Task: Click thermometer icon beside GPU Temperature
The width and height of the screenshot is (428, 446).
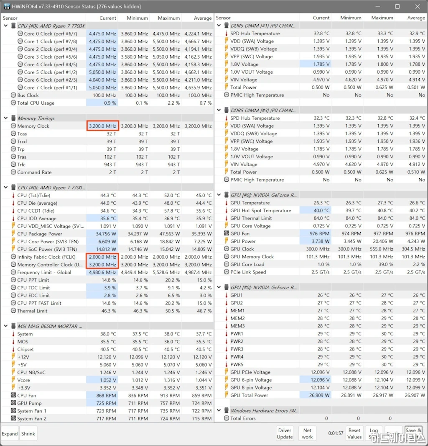Action: coord(227,203)
